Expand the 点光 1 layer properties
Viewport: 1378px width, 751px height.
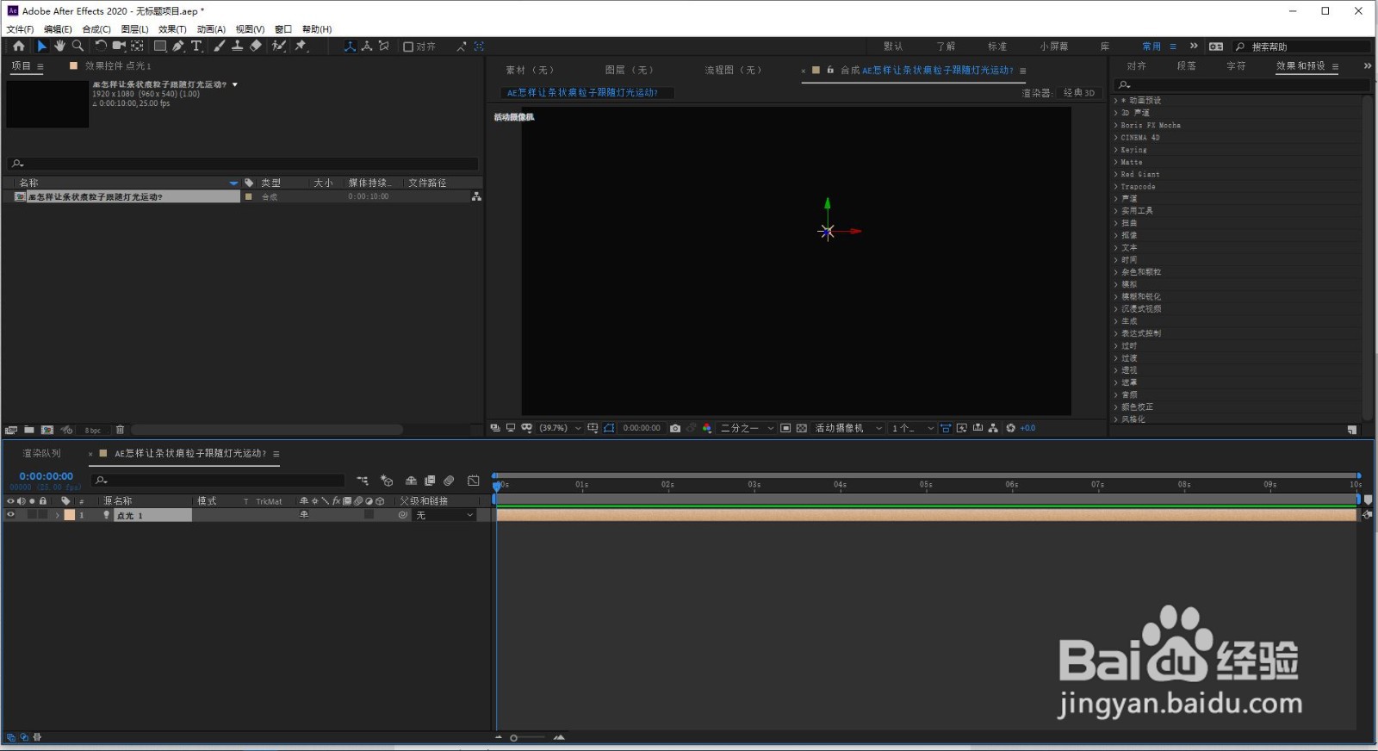coord(57,515)
